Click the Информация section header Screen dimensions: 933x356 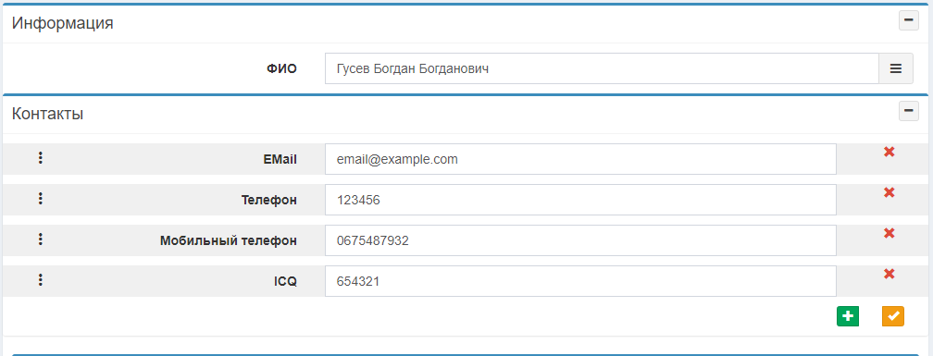click(x=63, y=23)
